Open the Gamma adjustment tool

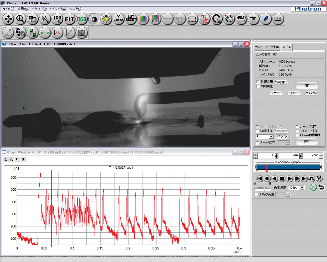(x=119, y=19)
